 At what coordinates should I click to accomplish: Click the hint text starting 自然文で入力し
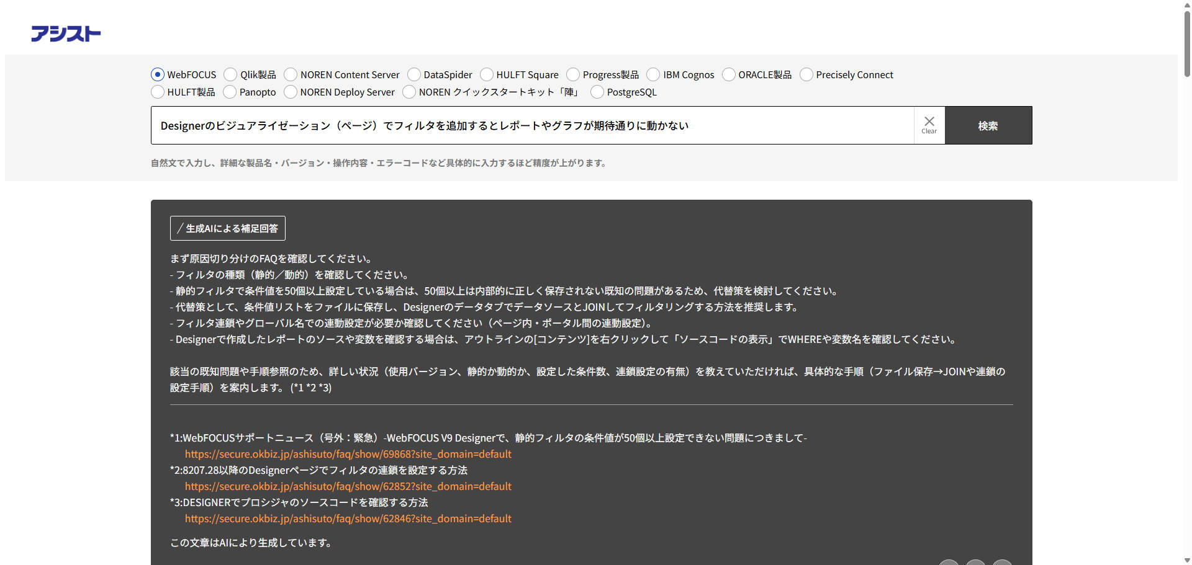click(379, 163)
